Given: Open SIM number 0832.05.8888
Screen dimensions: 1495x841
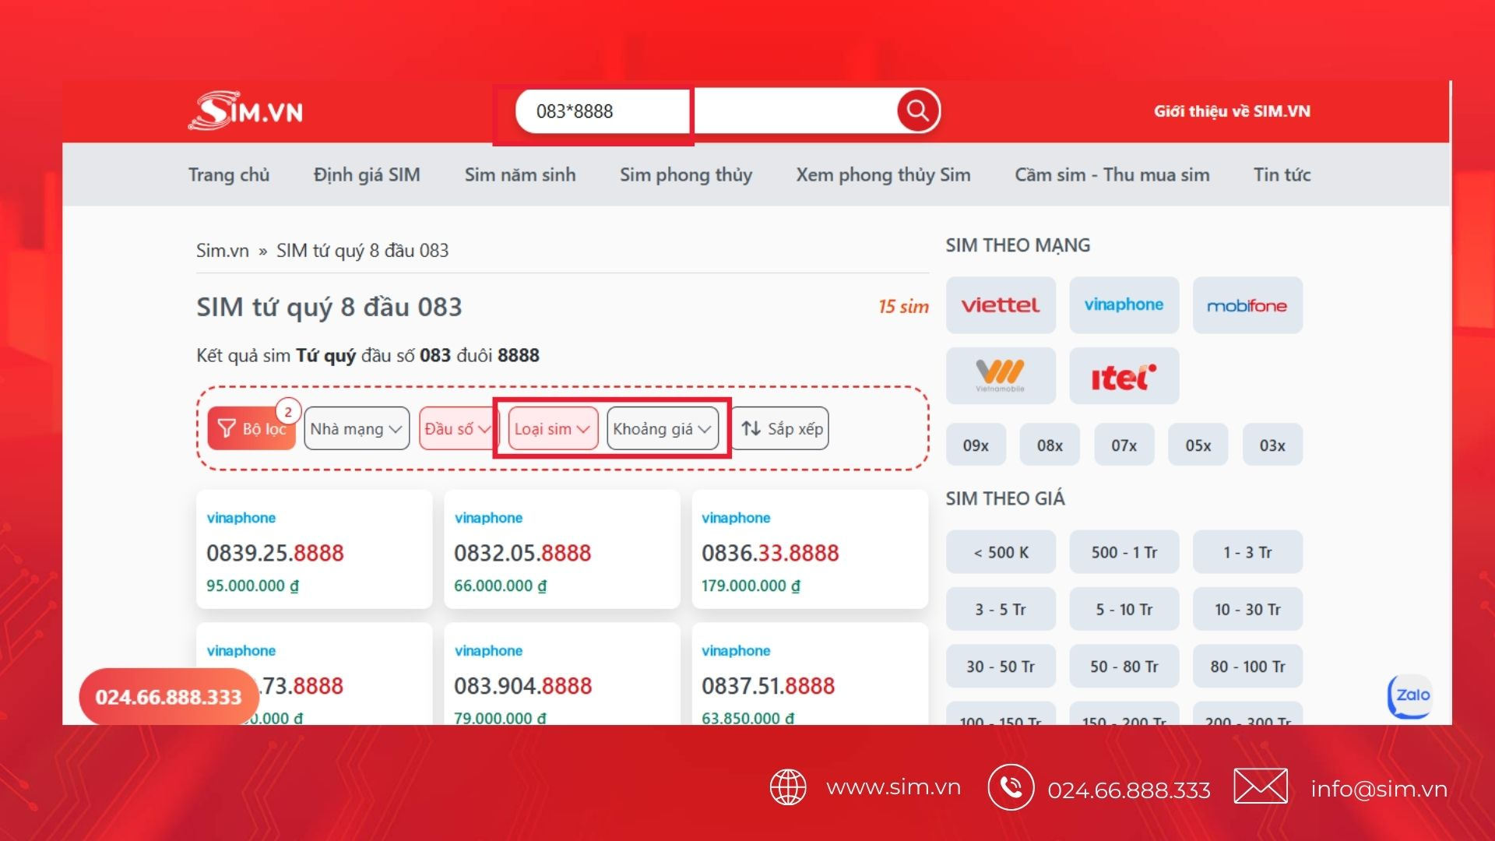Looking at the screenshot, I should [x=522, y=553].
